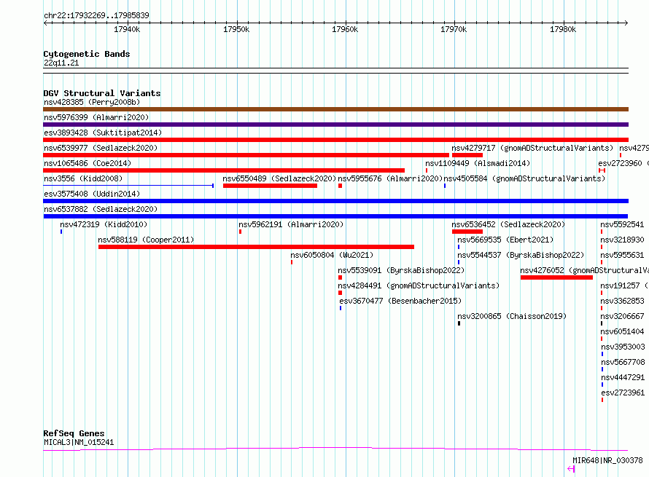Click the nsv4284491 gnomADStructuralVariants label
Viewport: 649px width, 477px height.
tap(419, 285)
